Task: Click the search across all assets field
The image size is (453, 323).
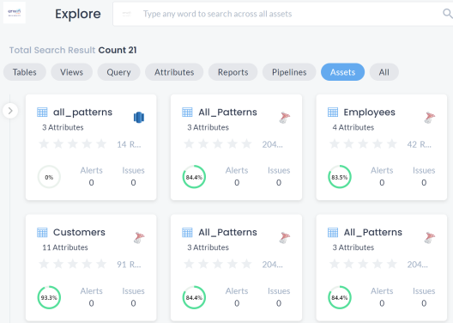Action: pyautogui.click(x=277, y=14)
